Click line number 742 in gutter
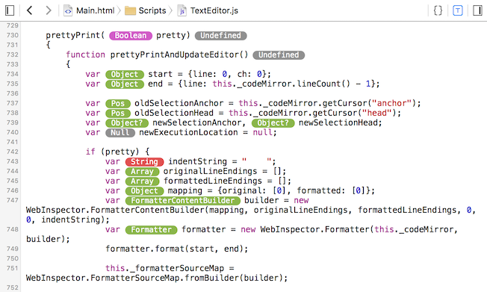 (13, 152)
